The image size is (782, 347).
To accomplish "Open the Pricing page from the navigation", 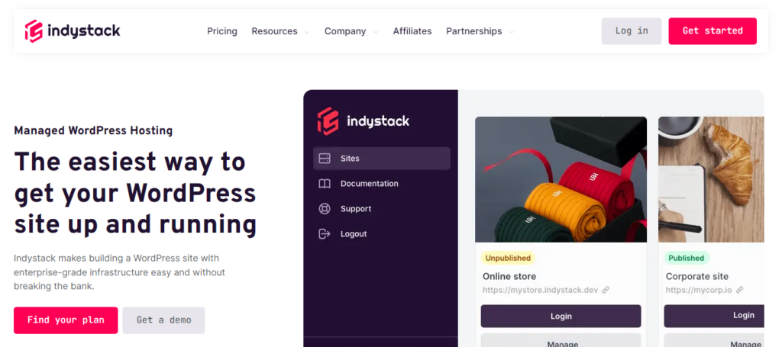I will (222, 31).
